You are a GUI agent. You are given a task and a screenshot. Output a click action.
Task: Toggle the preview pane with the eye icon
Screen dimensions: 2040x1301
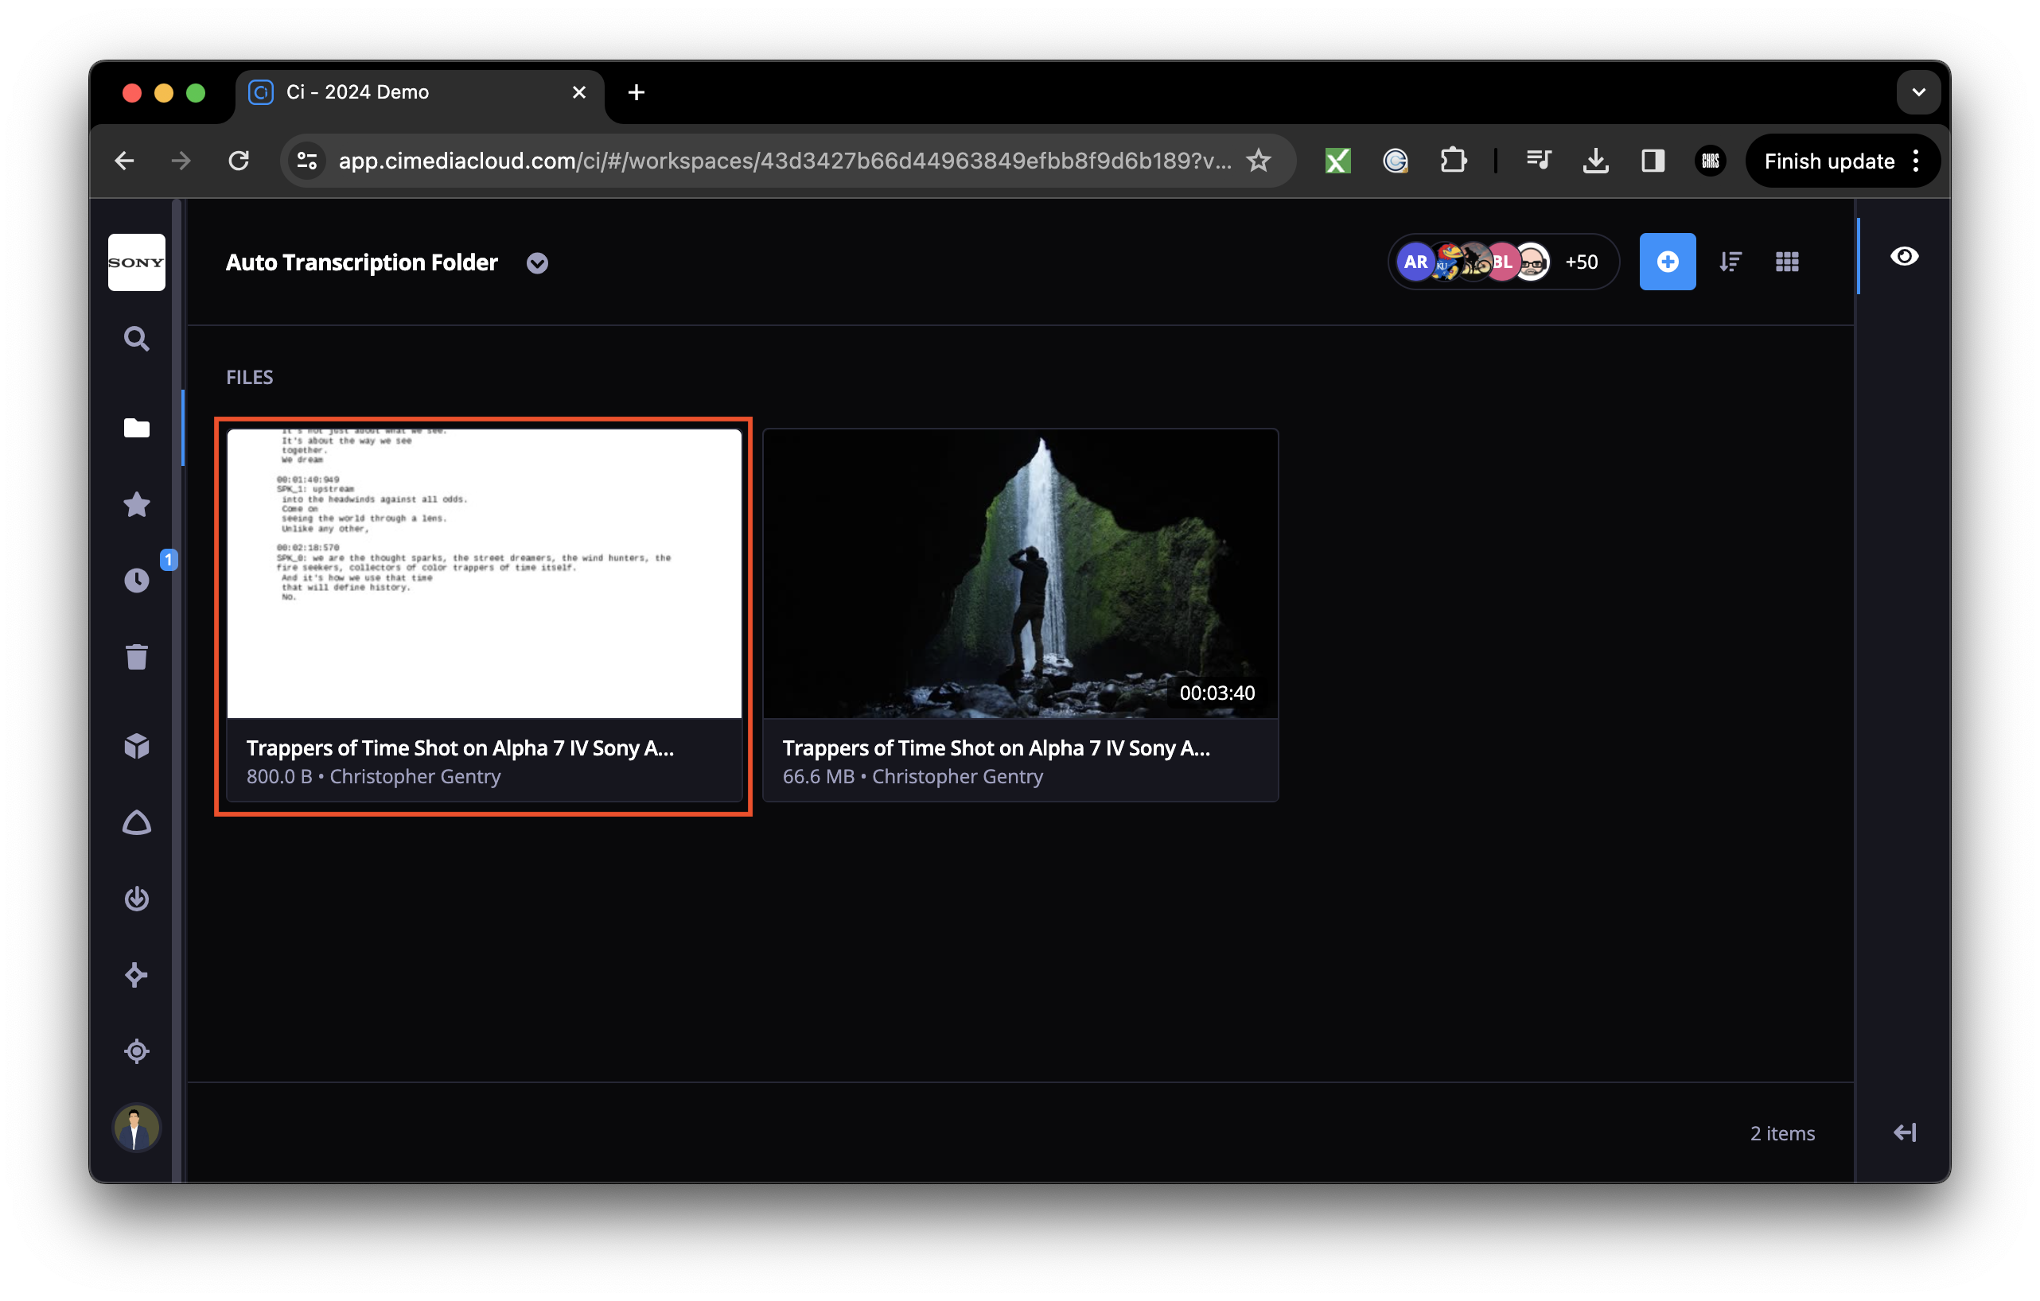pos(1904,256)
